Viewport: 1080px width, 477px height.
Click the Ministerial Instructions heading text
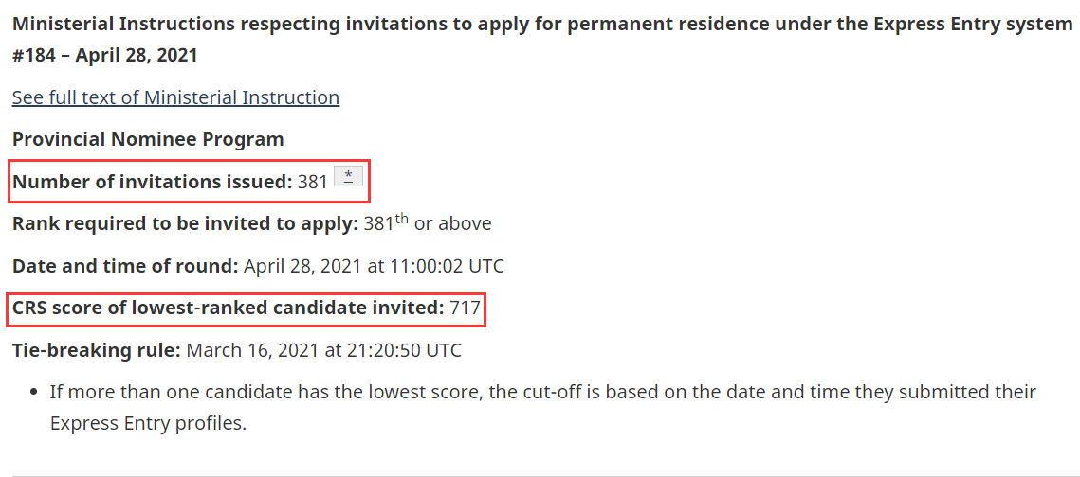click(541, 24)
